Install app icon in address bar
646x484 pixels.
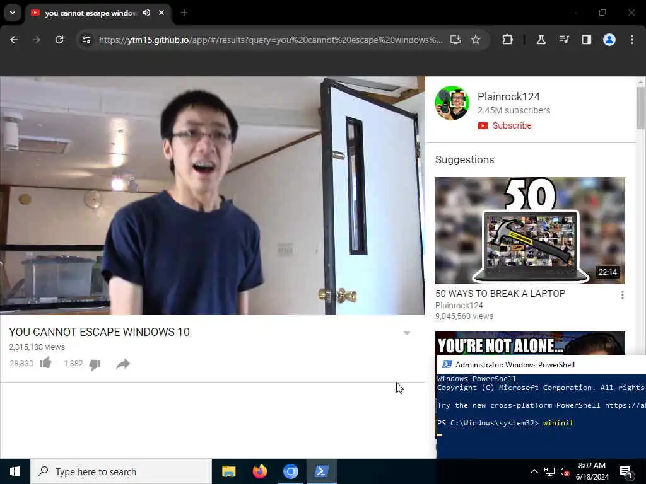click(x=455, y=40)
